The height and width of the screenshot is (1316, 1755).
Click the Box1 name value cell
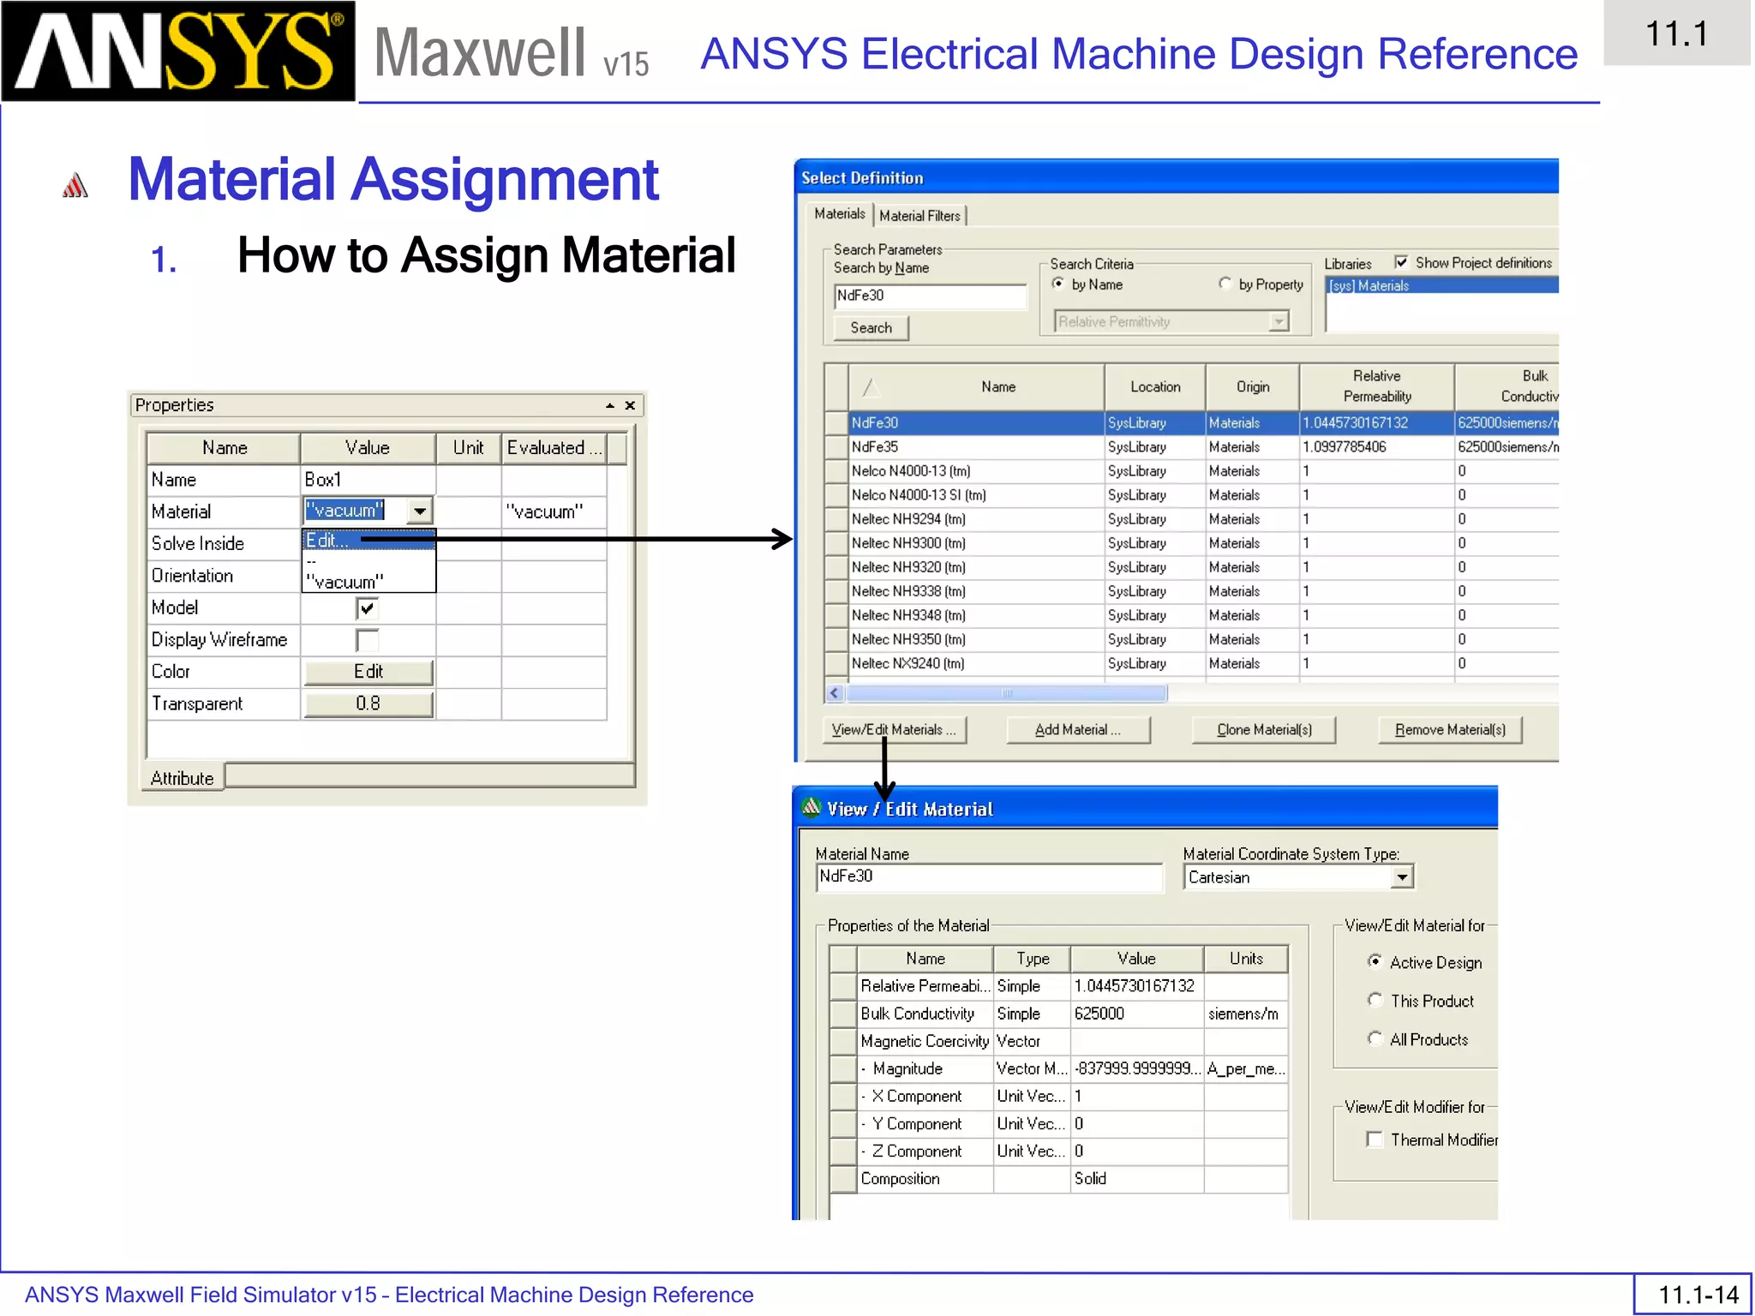tap(368, 480)
